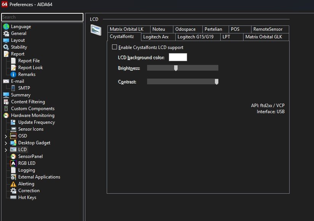314x221 pixels.
Task: Click the Remarks info icon
Action: pos(13,74)
